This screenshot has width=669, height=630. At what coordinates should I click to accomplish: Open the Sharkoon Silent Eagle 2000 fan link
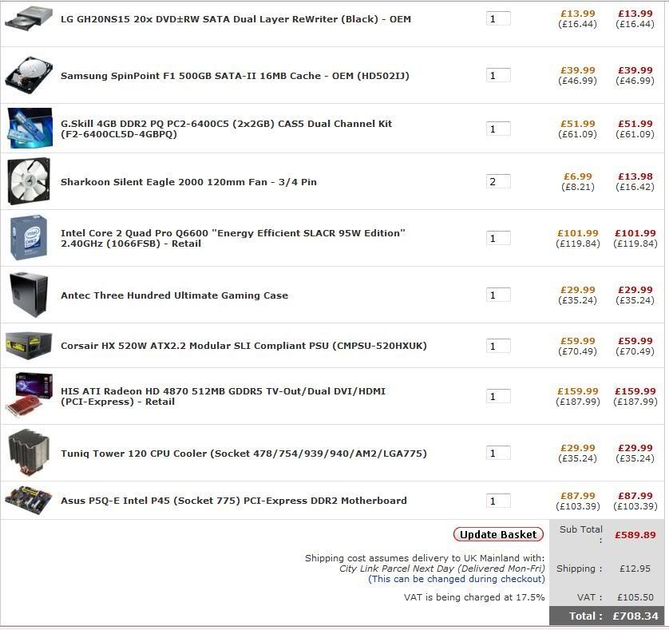[x=188, y=182]
